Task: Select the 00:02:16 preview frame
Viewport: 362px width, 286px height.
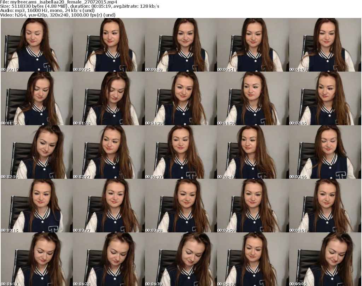Action: [37, 152]
